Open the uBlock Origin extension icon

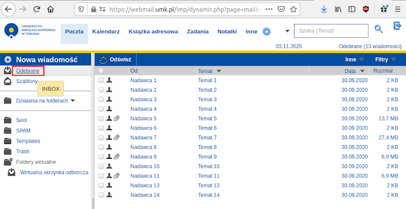click(366, 10)
